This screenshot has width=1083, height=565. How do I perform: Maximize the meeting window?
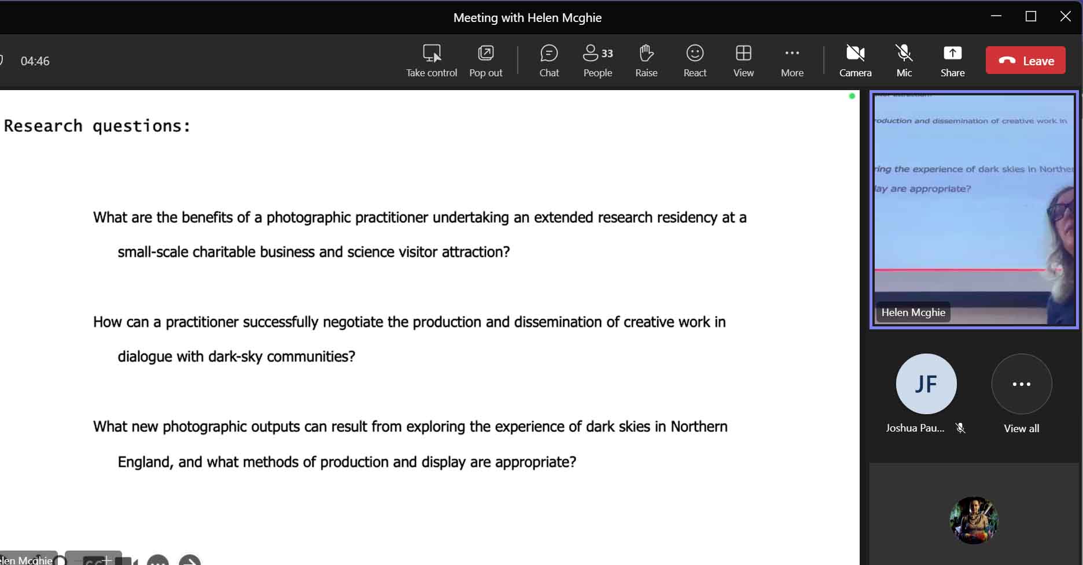tap(1030, 17)
